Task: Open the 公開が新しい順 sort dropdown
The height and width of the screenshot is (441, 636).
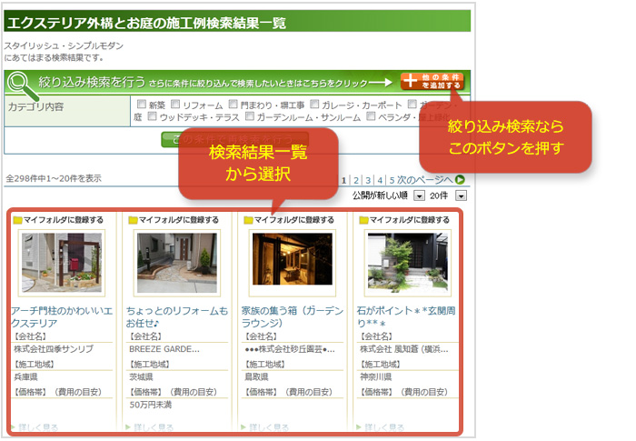Action: (419, 195)
